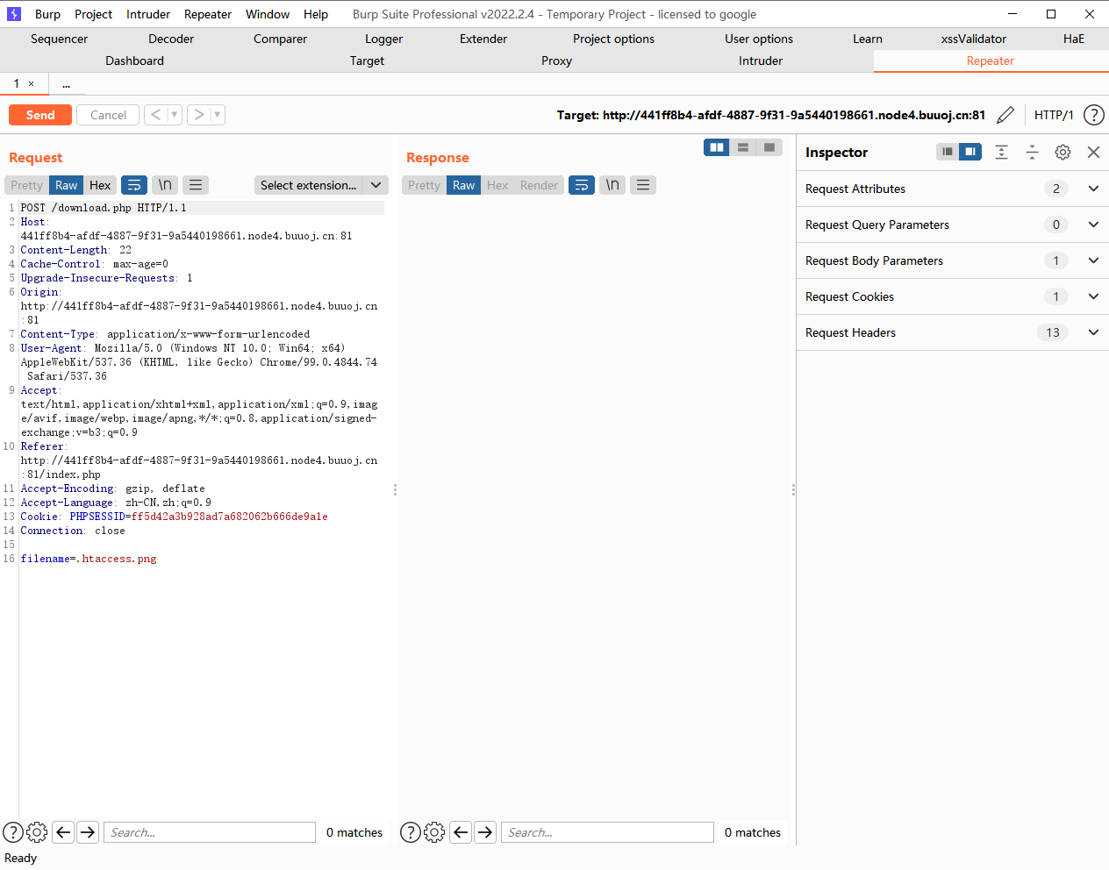Viewport: 1109px width, 870px height.
Task: Toggle response word wrap icon
Action: point(582,185)
